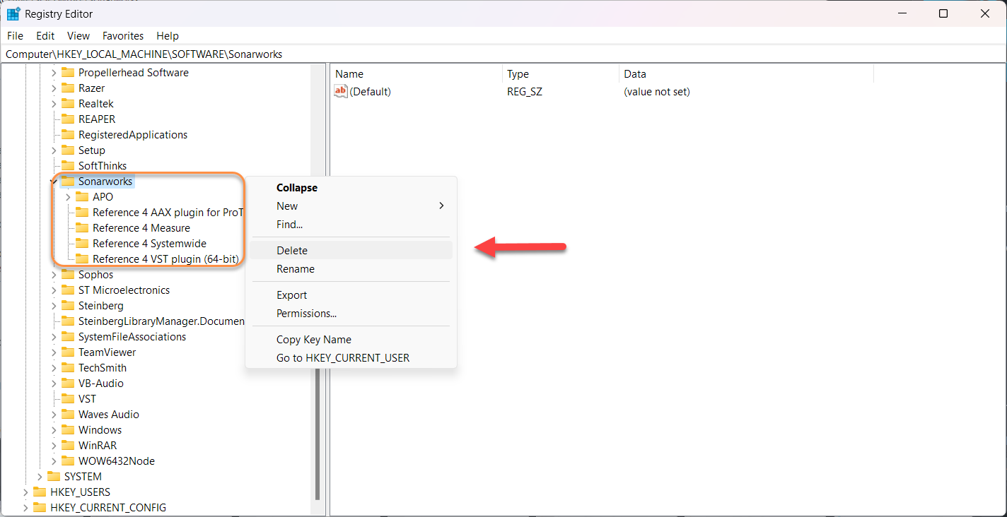Open the New submenu in context menu

coord(351,206)
